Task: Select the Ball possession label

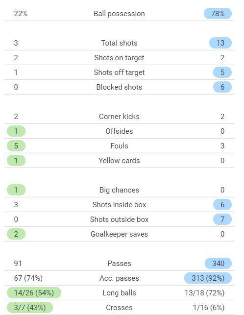Action: pos(119,14)
